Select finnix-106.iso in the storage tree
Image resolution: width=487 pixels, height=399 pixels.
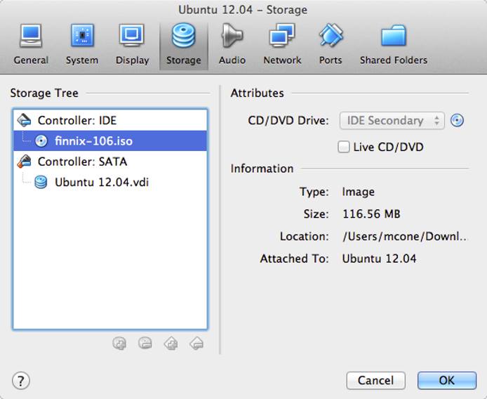[x=93, y=140]
